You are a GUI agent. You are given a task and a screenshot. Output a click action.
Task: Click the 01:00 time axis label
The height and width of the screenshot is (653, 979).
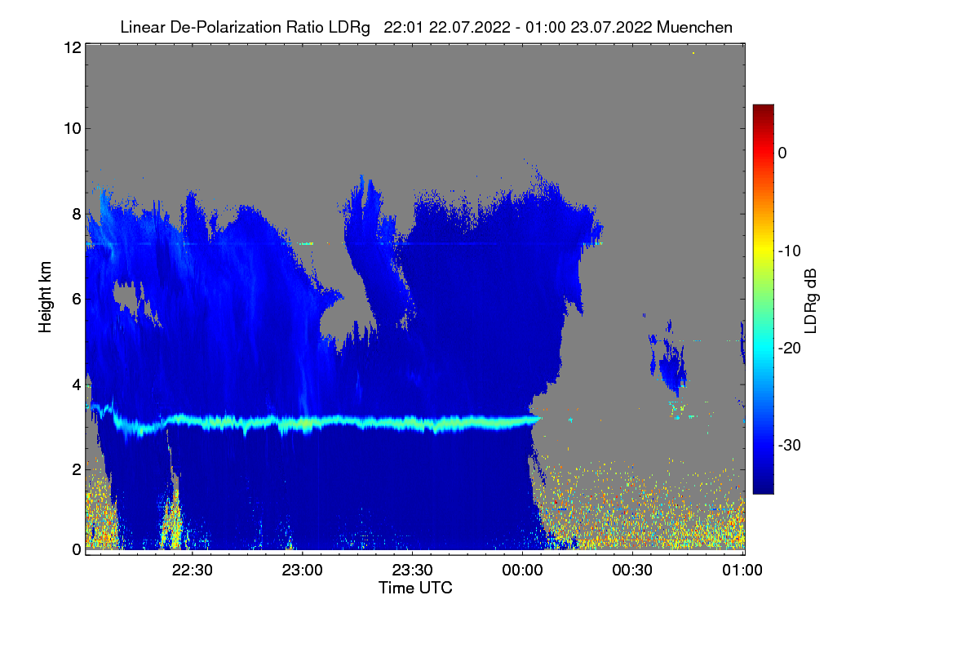pos(742,571)
